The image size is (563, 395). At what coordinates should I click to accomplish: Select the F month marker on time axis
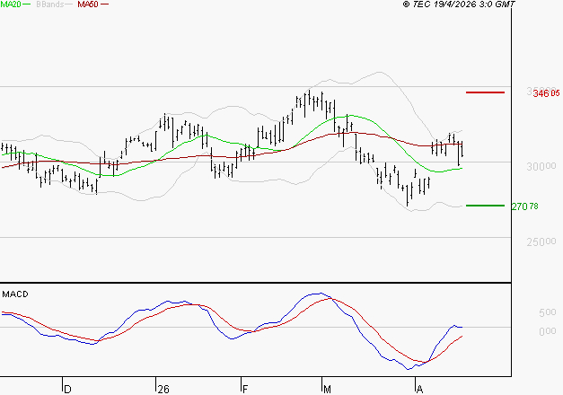coord(245,389)
